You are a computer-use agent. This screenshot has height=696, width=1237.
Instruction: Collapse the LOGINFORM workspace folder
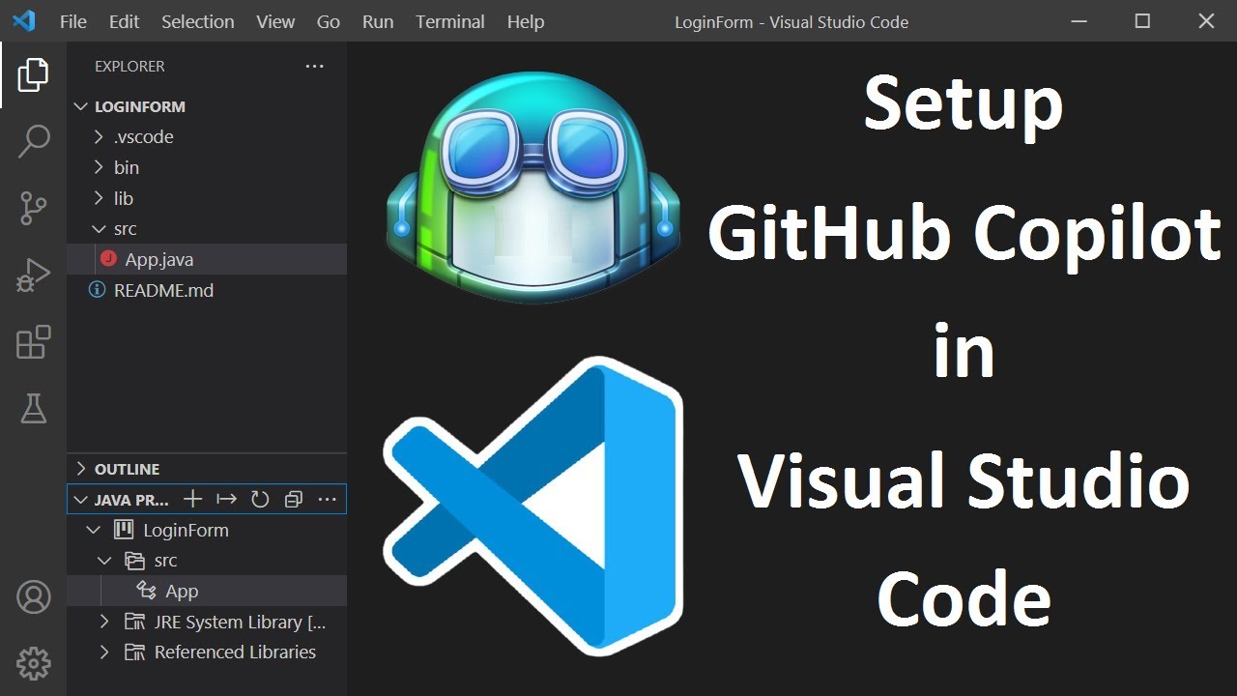[81, 106]
